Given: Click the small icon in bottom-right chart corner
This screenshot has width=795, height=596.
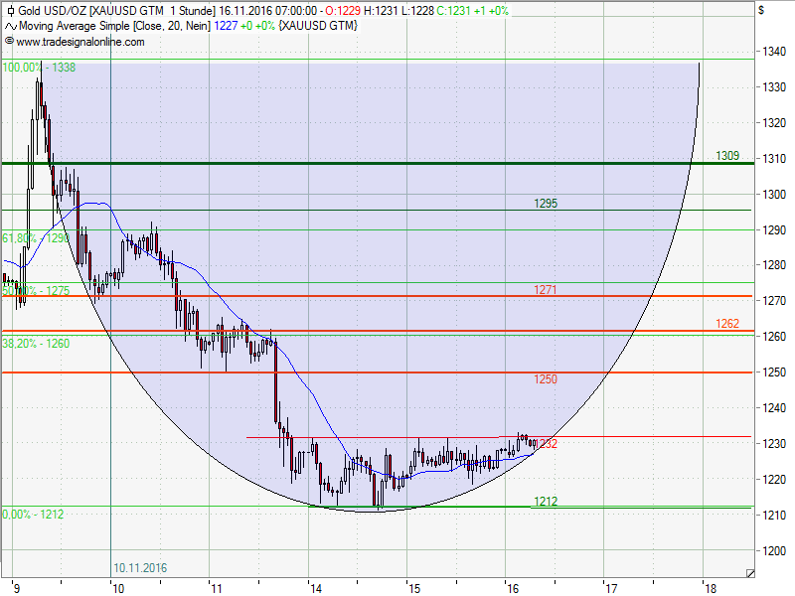Looking at the screenshot, I should 750,573.
